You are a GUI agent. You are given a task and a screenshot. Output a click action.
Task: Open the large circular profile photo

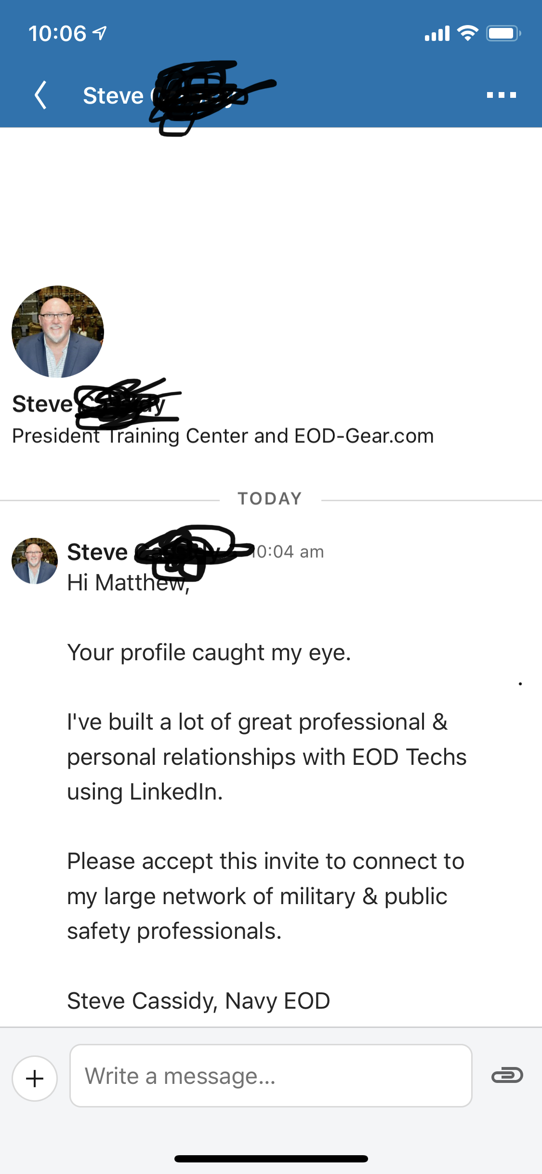click(x=58, y=332)
